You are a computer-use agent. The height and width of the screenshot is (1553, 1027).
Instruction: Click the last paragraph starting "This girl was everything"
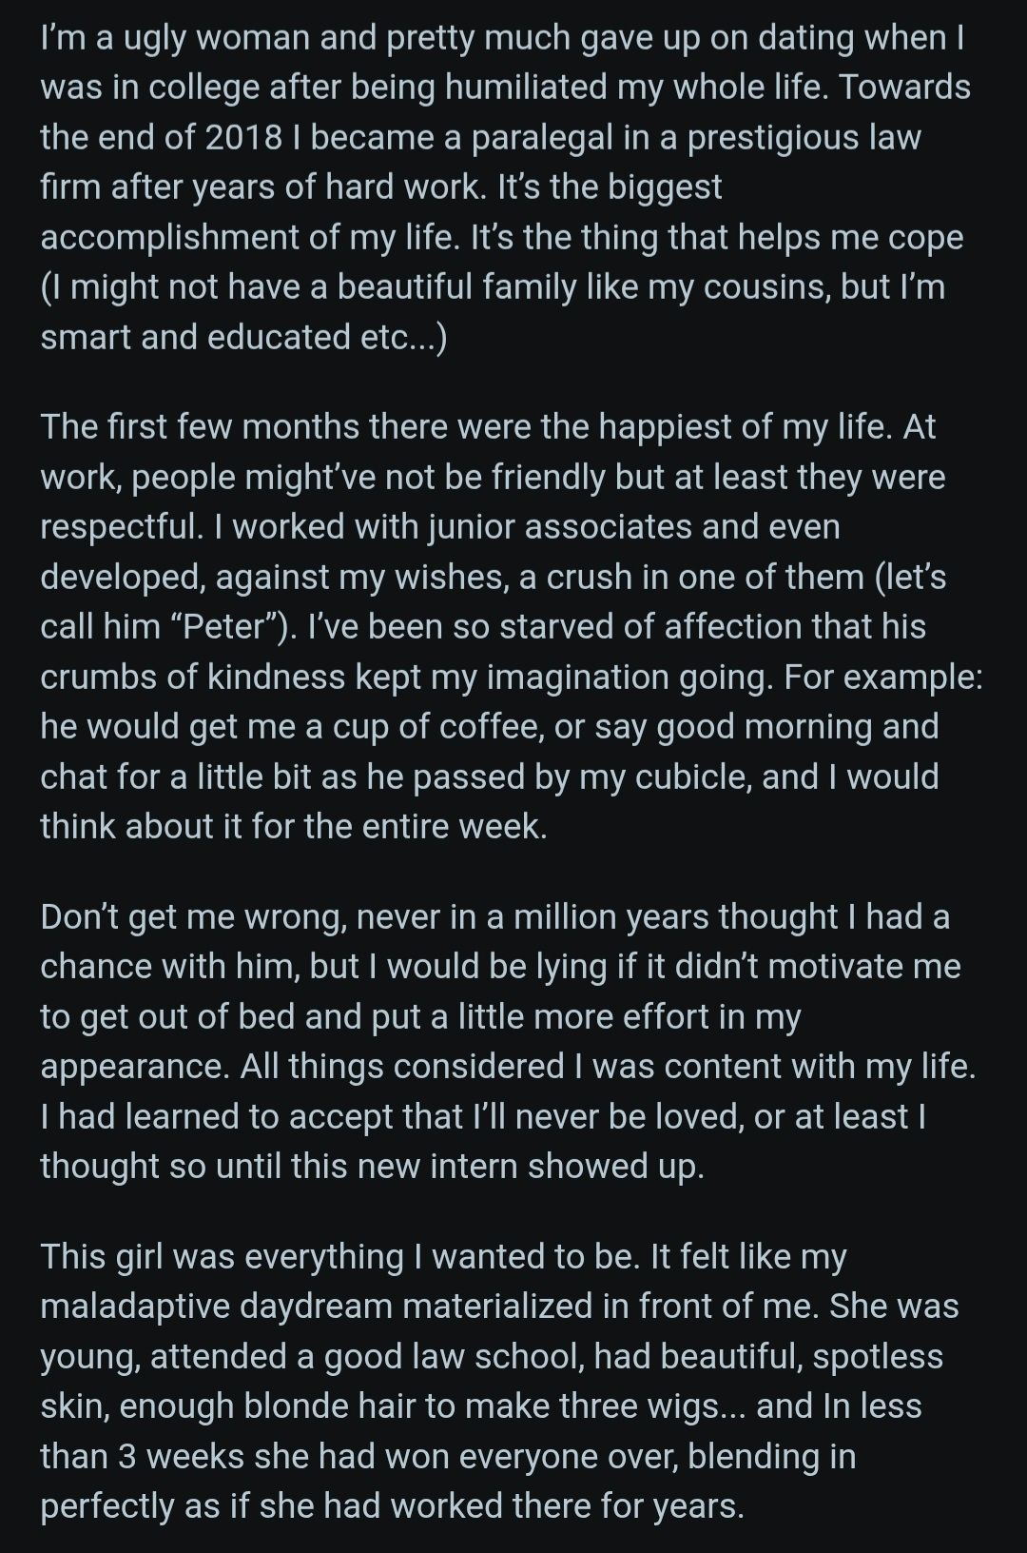(494, 1382)
